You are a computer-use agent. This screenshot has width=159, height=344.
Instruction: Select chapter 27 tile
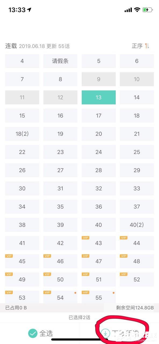tap(60, 170)
